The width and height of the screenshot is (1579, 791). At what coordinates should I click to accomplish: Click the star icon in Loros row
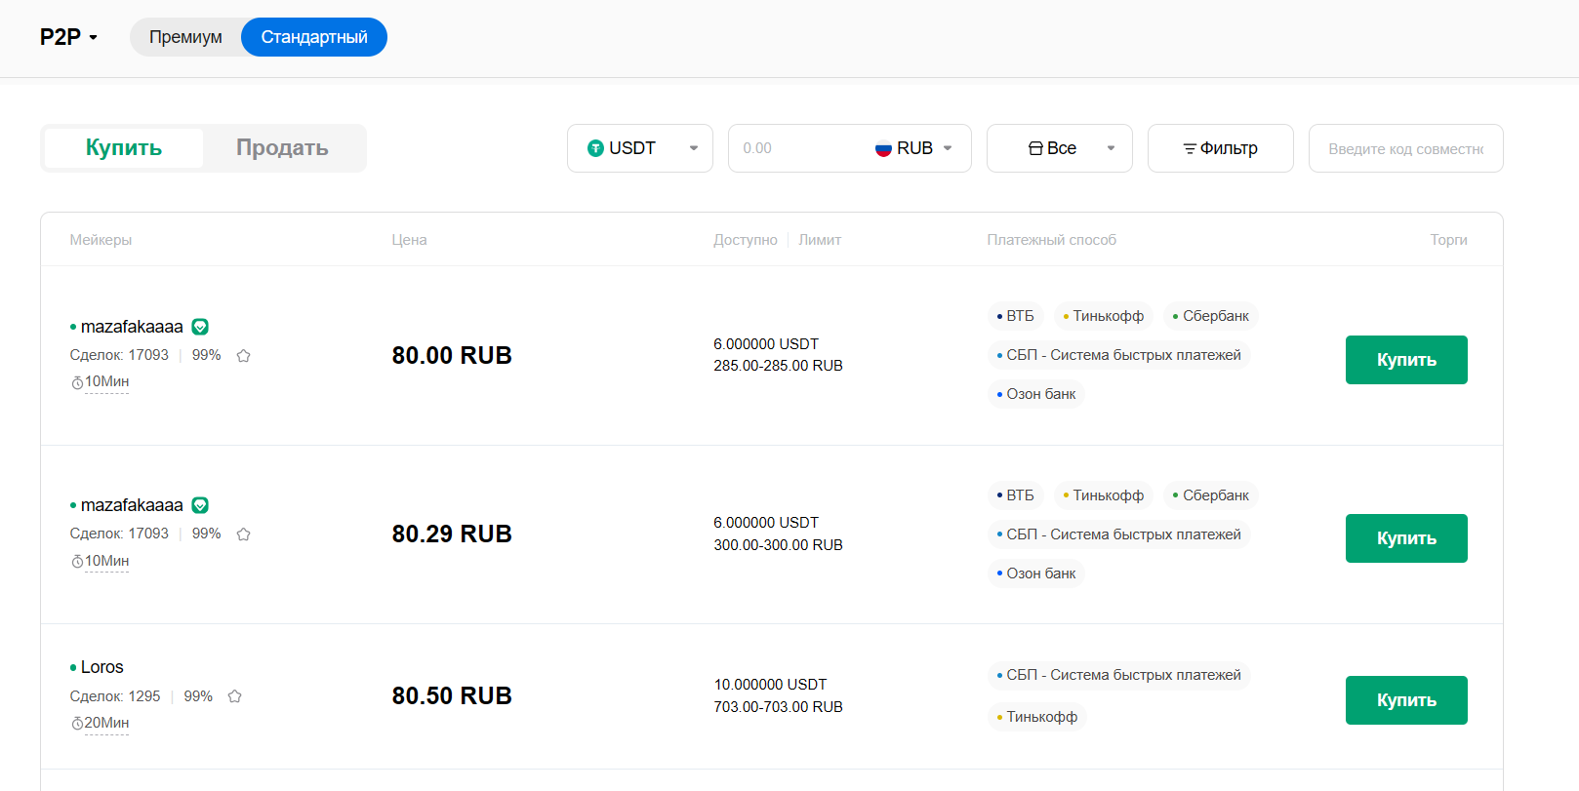(x=235, y=696)
